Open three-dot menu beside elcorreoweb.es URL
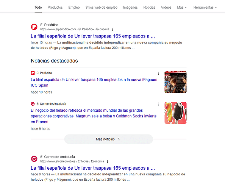Viewport: 225px width, 189px height. click(108, 161)
